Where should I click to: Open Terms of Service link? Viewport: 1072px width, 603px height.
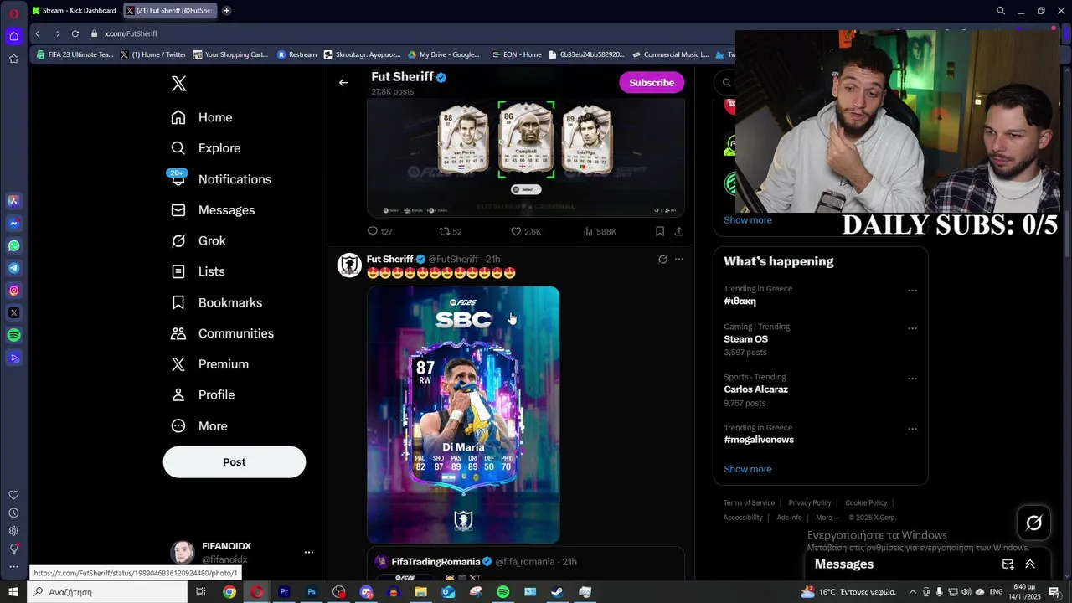click(x=749, y=503)
